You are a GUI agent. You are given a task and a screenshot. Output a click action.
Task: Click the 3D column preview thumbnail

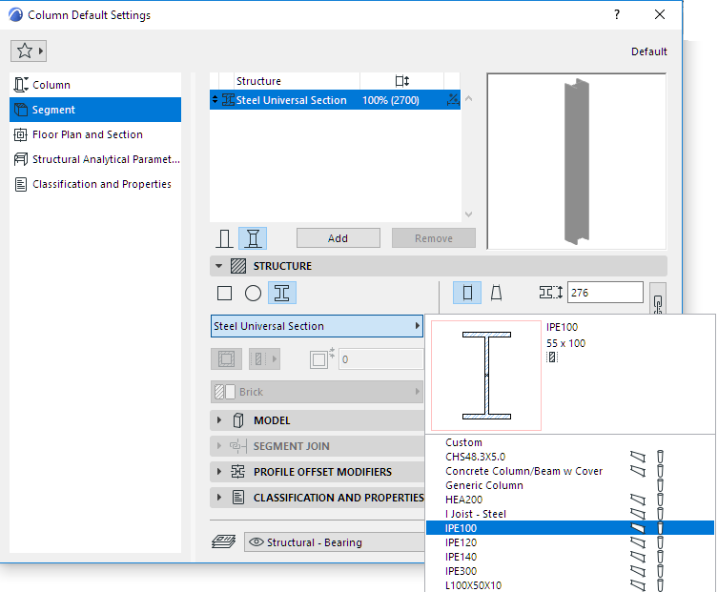[x=577, y=161]
